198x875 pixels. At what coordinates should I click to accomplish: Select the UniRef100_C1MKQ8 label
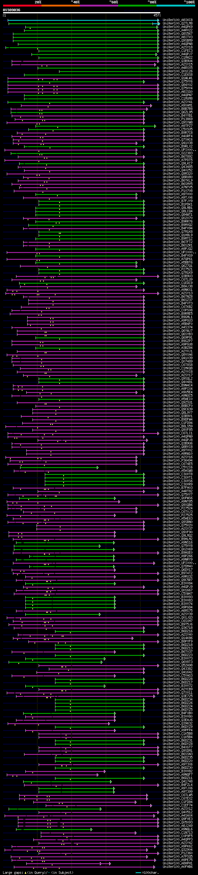click(x=178, y=368)
